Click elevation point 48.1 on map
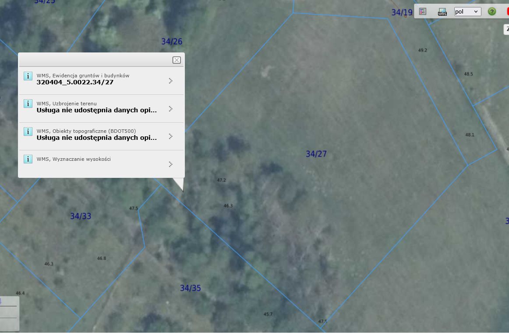 click(x=470, y=135)
